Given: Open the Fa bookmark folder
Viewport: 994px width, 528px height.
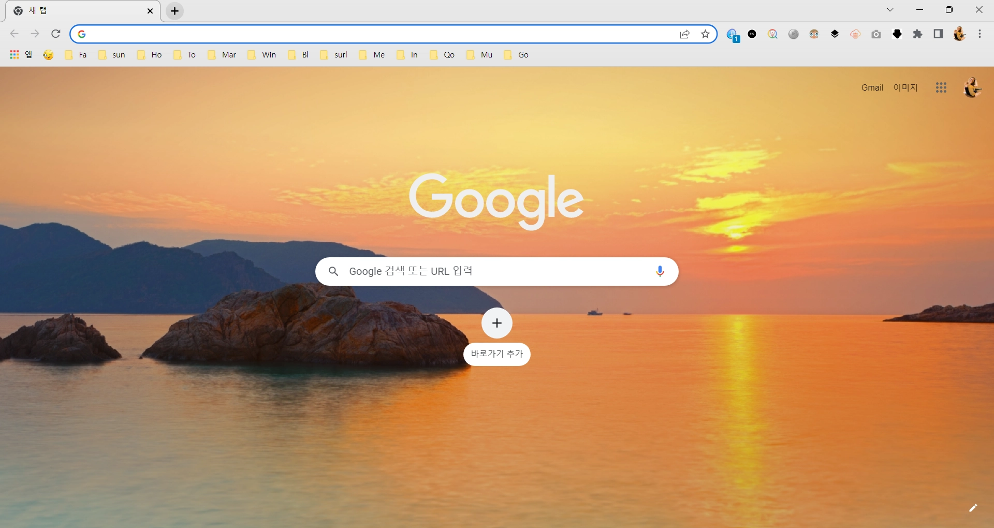Looking at the screenshot, I should pyautogui.click(x=76, y=55).
